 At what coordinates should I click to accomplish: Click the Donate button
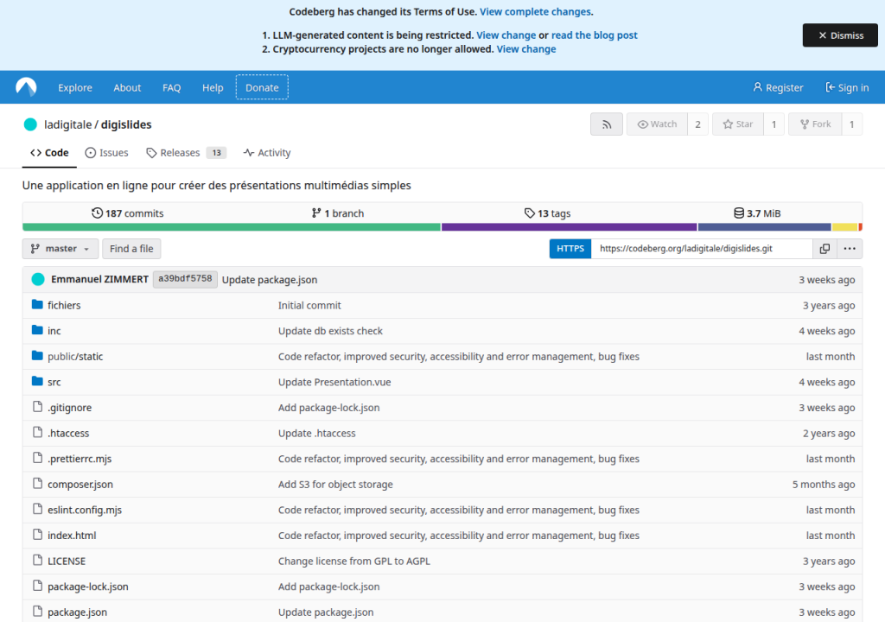262,87
